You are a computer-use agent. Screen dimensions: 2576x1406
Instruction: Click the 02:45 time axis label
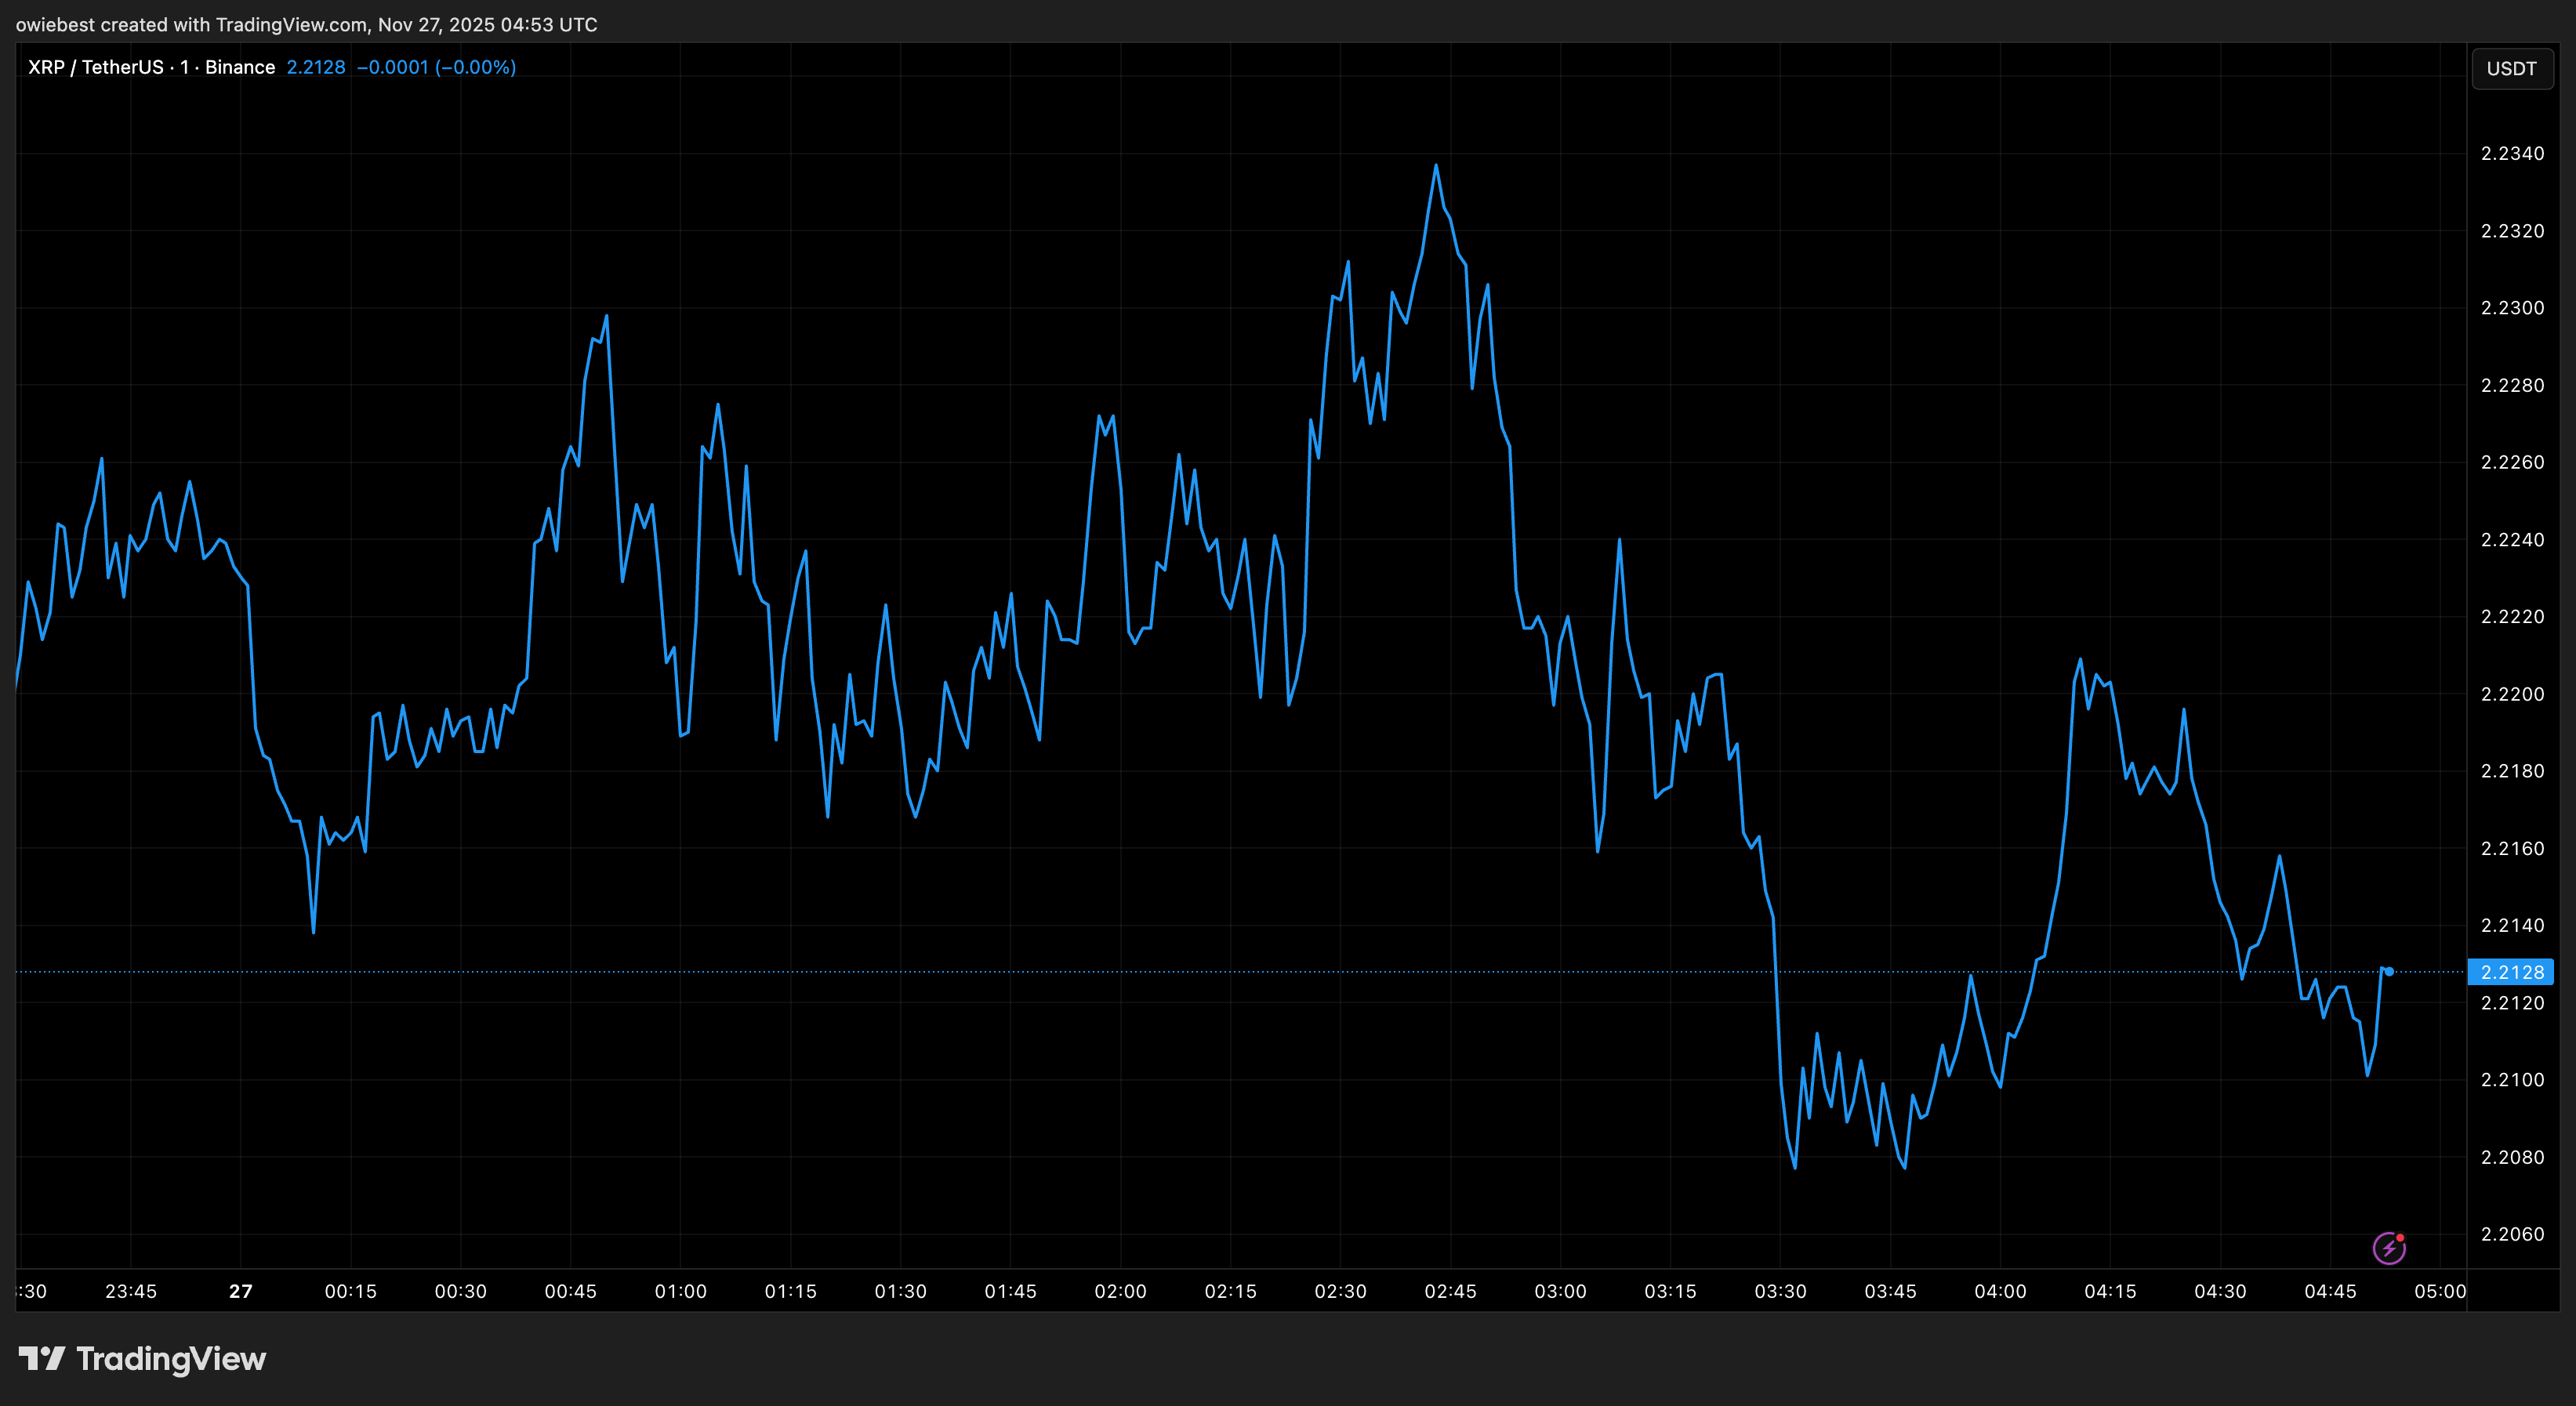(1450, 1291)
